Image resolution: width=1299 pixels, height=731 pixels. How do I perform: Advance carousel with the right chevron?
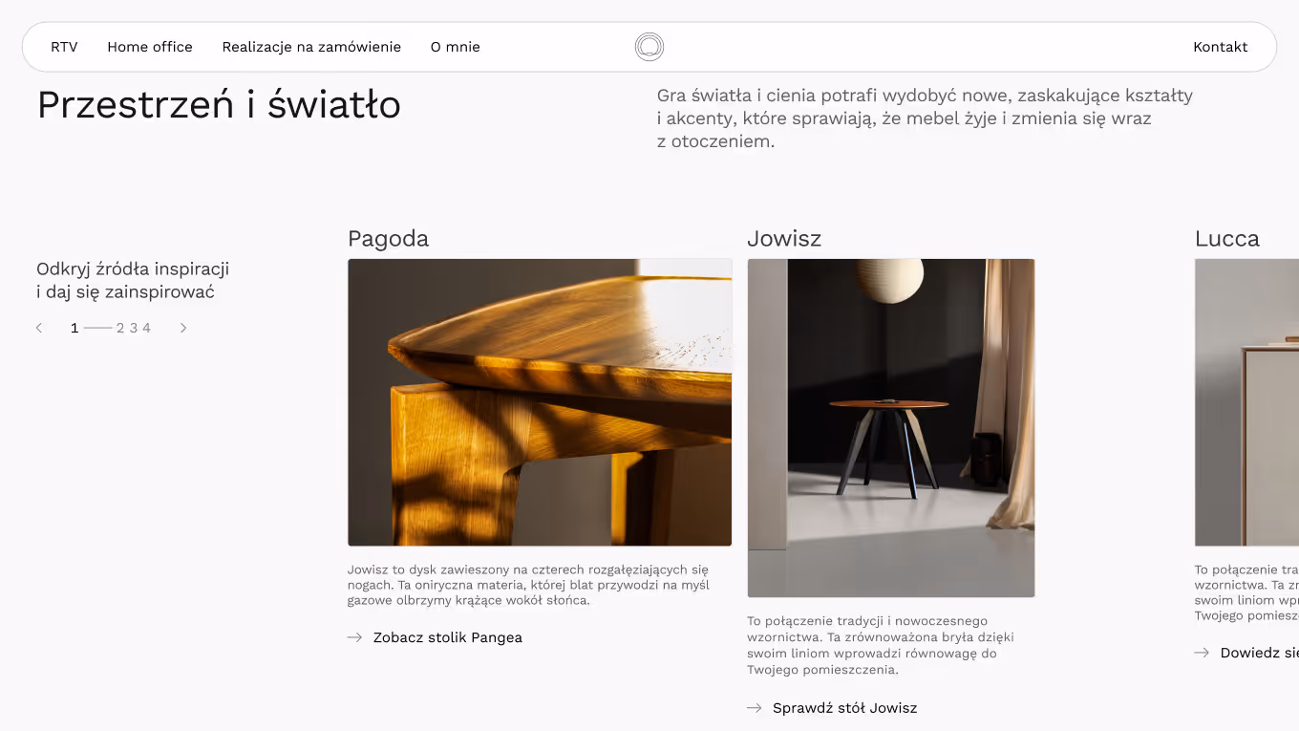183,328
